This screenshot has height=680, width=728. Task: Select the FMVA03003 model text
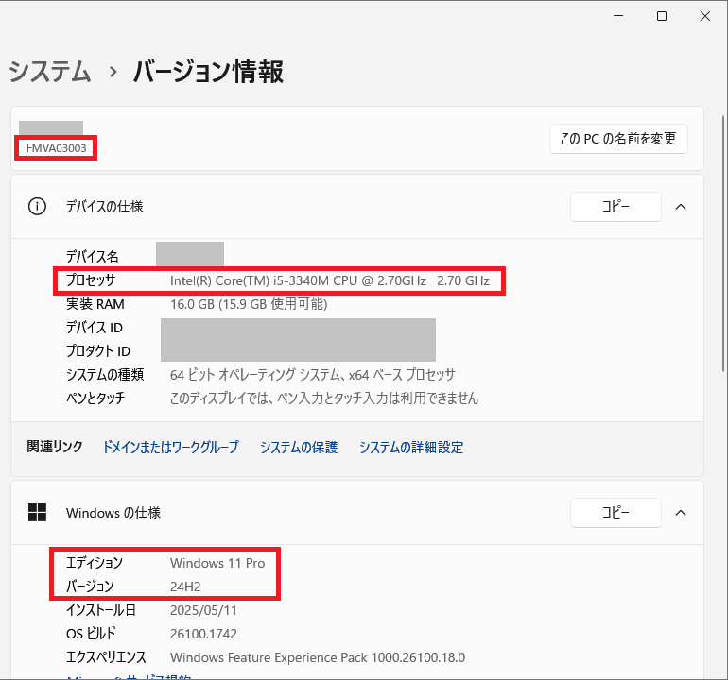tap(56, 148)
